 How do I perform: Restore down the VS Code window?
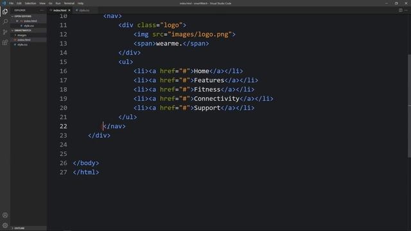[x=396, y=3]
